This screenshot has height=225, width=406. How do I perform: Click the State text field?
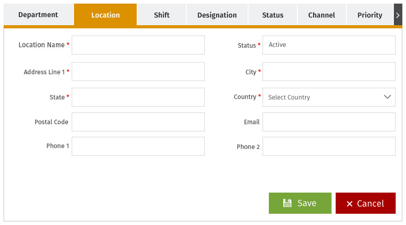138,97
